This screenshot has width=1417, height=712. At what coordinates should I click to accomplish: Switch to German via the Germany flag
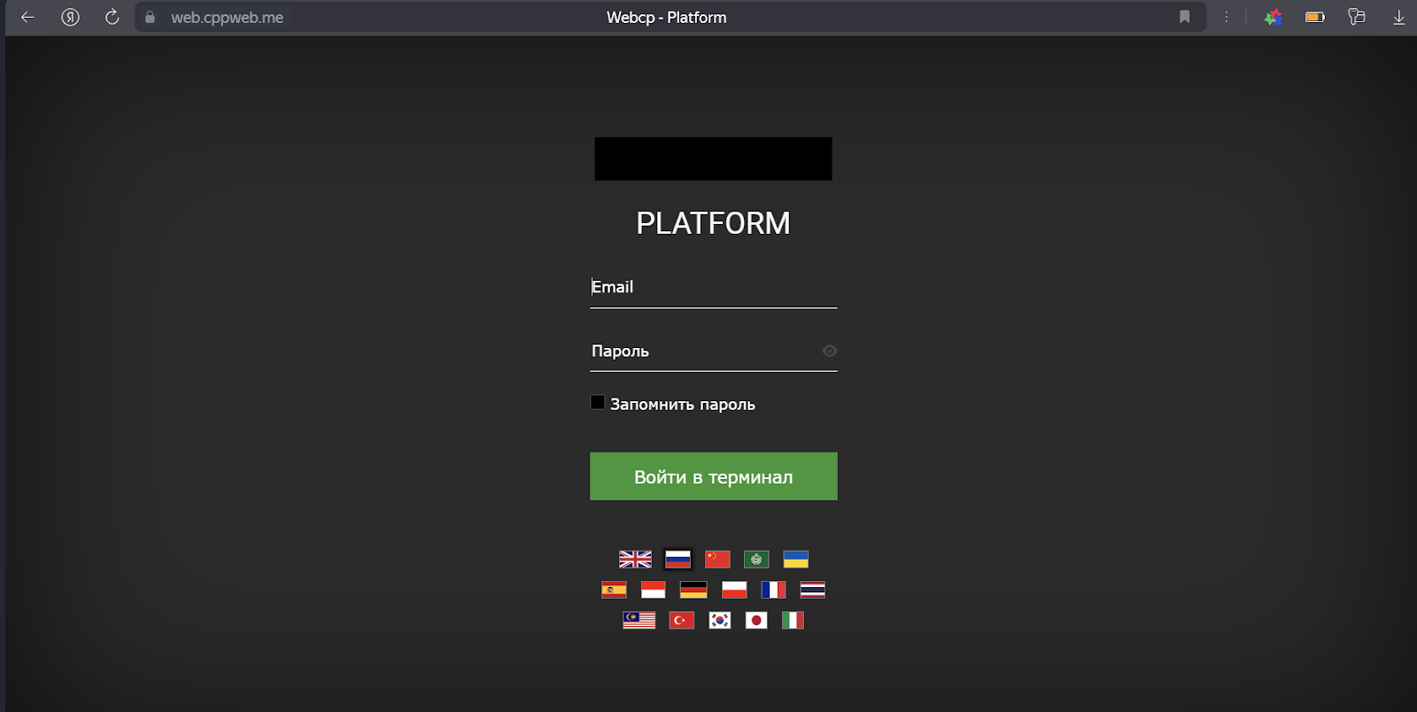click(x=693, y=590)
